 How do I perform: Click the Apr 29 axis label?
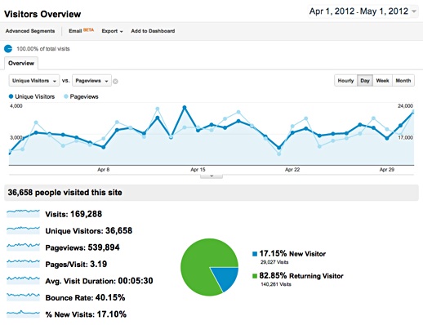pos(387,170)
